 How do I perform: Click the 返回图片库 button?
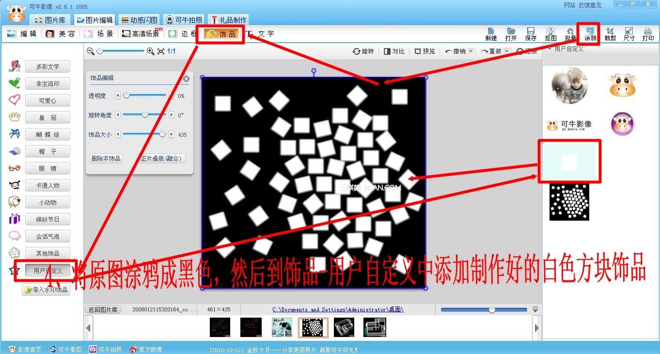(x=103, y=309)
